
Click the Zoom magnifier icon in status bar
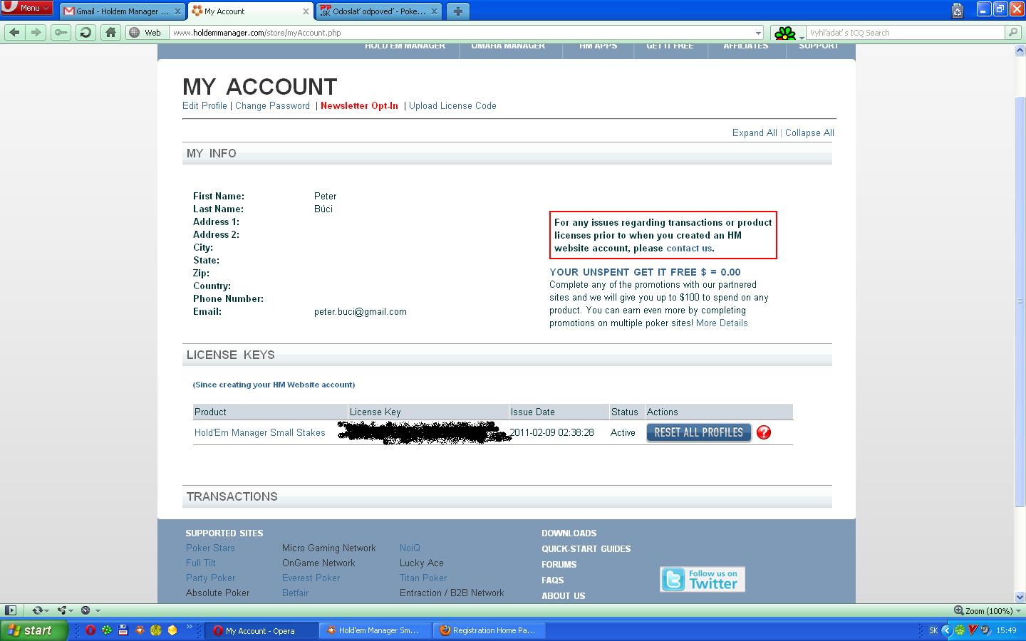tap(959, 610)
